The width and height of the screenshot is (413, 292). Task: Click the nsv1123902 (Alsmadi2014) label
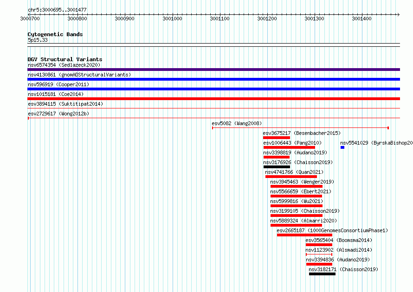pyautogui.click(x=339, y=250)
